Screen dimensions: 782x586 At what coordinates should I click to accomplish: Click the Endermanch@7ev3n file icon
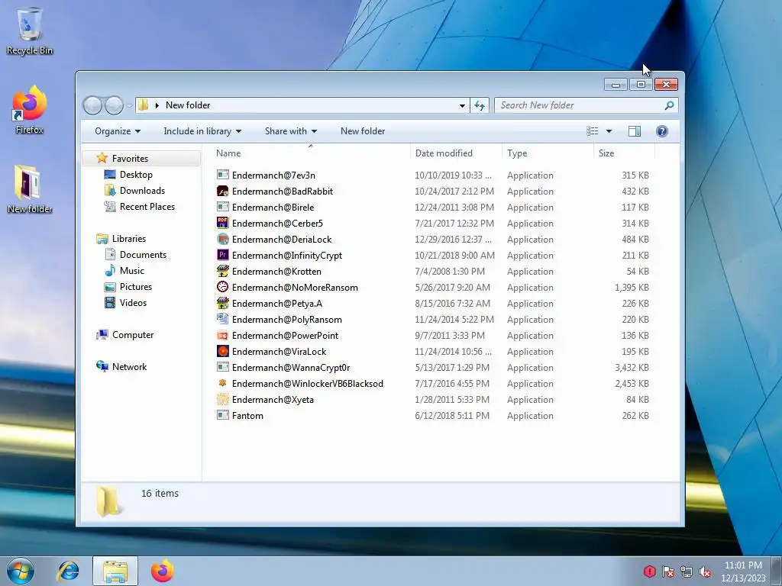click(x=222, y=175)
